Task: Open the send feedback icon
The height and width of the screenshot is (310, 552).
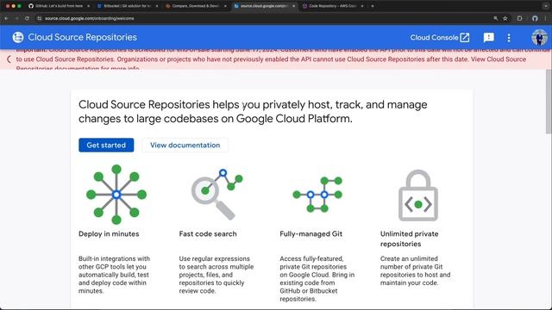Action: click(x=489, y=38)
